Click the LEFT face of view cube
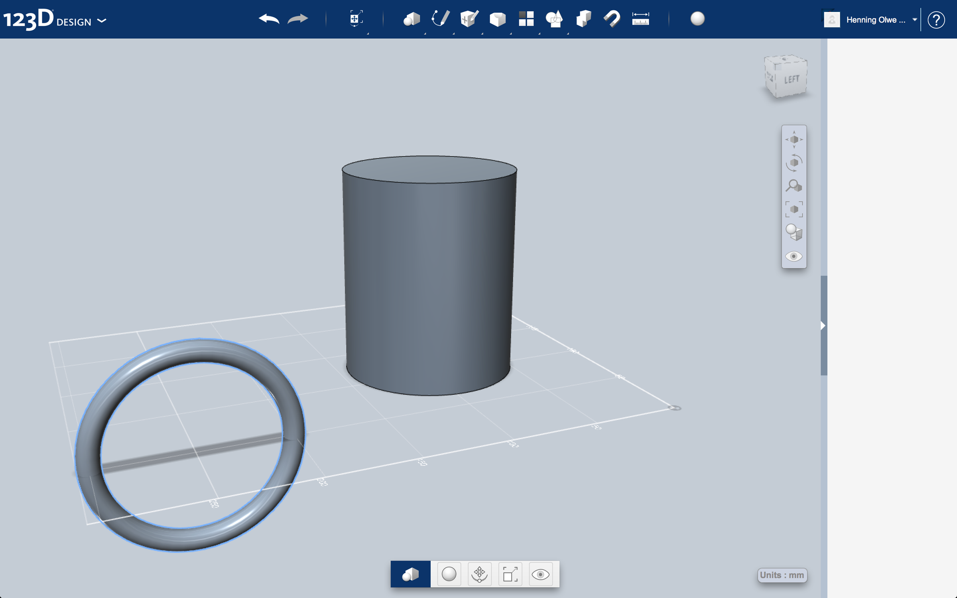Image resolution: width=957 pixels, height=598 pixels. 792,79
